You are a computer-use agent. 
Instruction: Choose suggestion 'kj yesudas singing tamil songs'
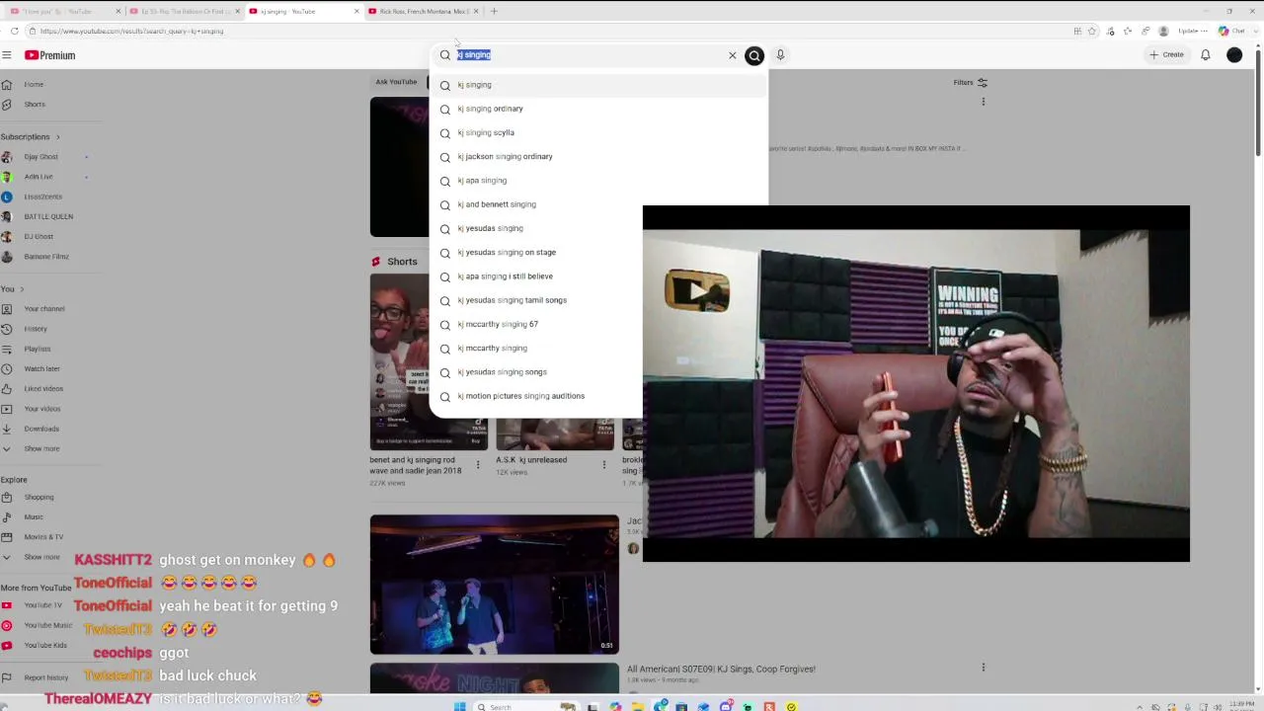pyautogui.click(x=536, y=300)
